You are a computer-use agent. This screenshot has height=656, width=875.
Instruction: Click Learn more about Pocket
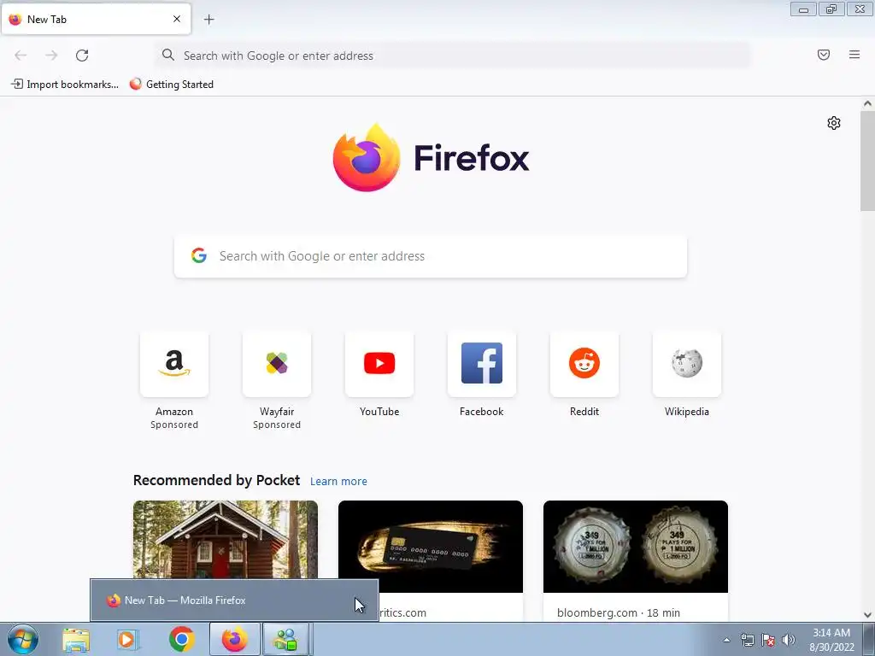coord(338,482)
